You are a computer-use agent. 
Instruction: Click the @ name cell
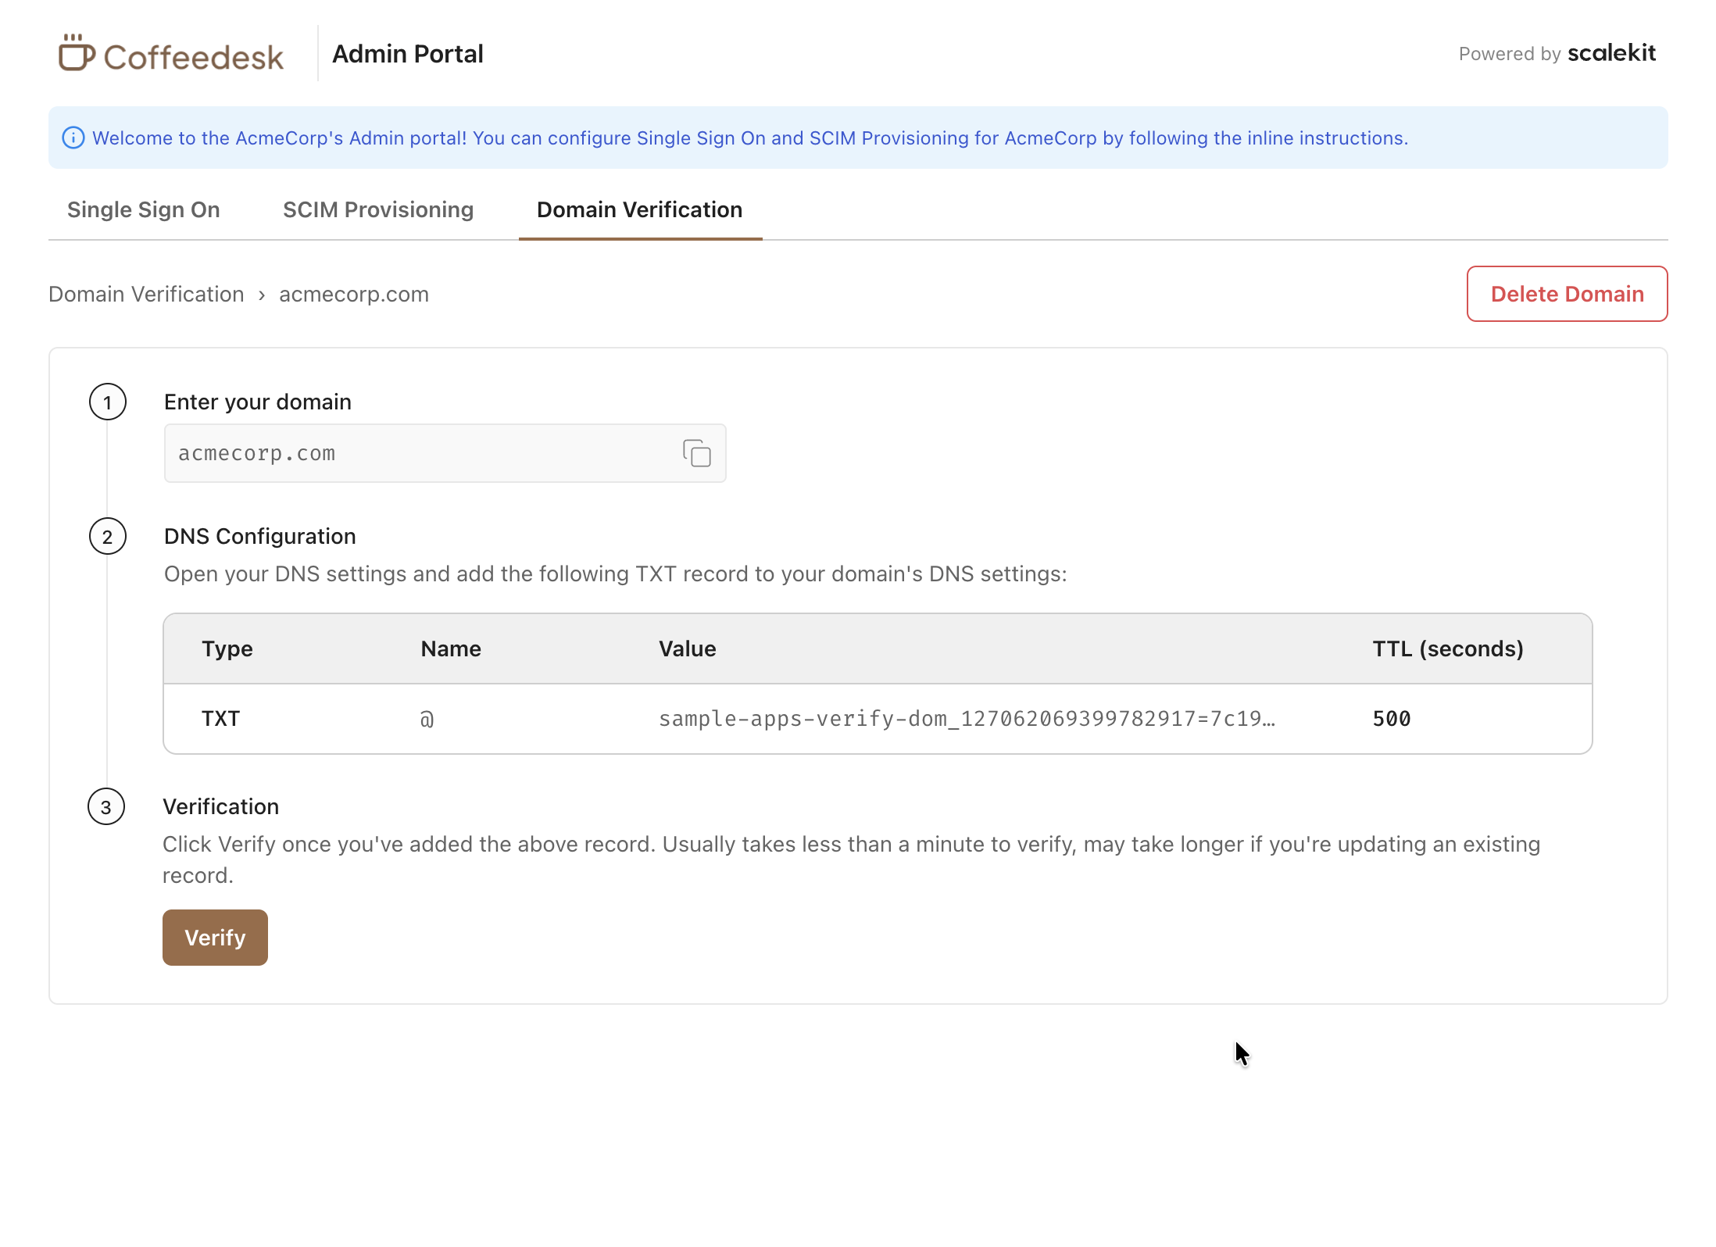[427, 719]
